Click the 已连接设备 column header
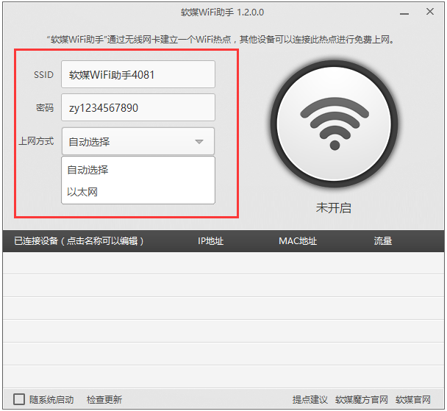Screen dimensions: 447x411 (x=79, y=240)
